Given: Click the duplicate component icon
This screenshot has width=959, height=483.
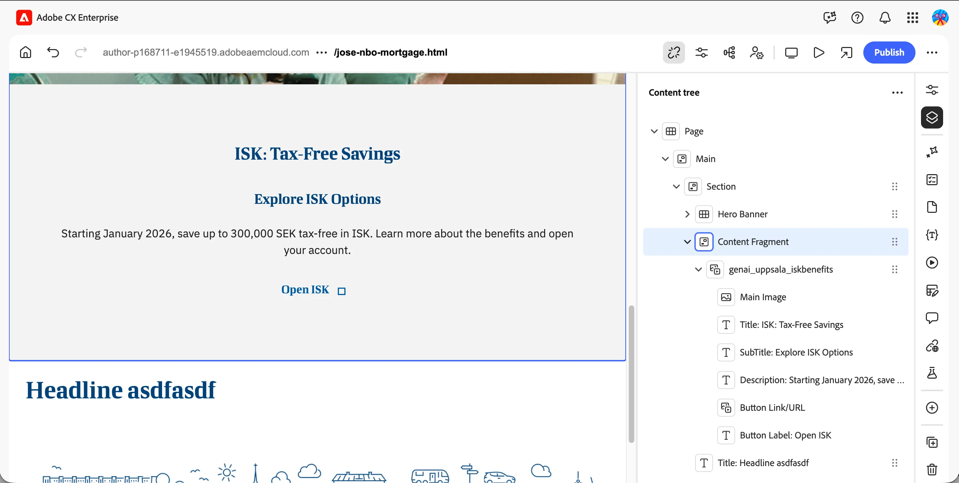Looking at the screenshot, I should [931, 442].
